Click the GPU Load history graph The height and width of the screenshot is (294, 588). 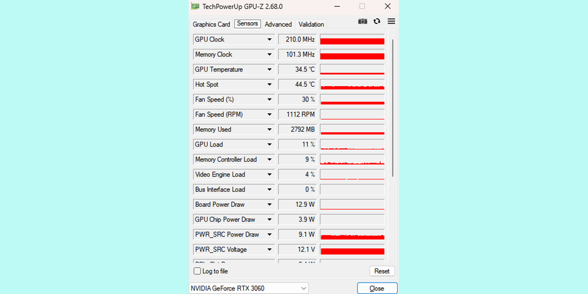coord(352,144)
